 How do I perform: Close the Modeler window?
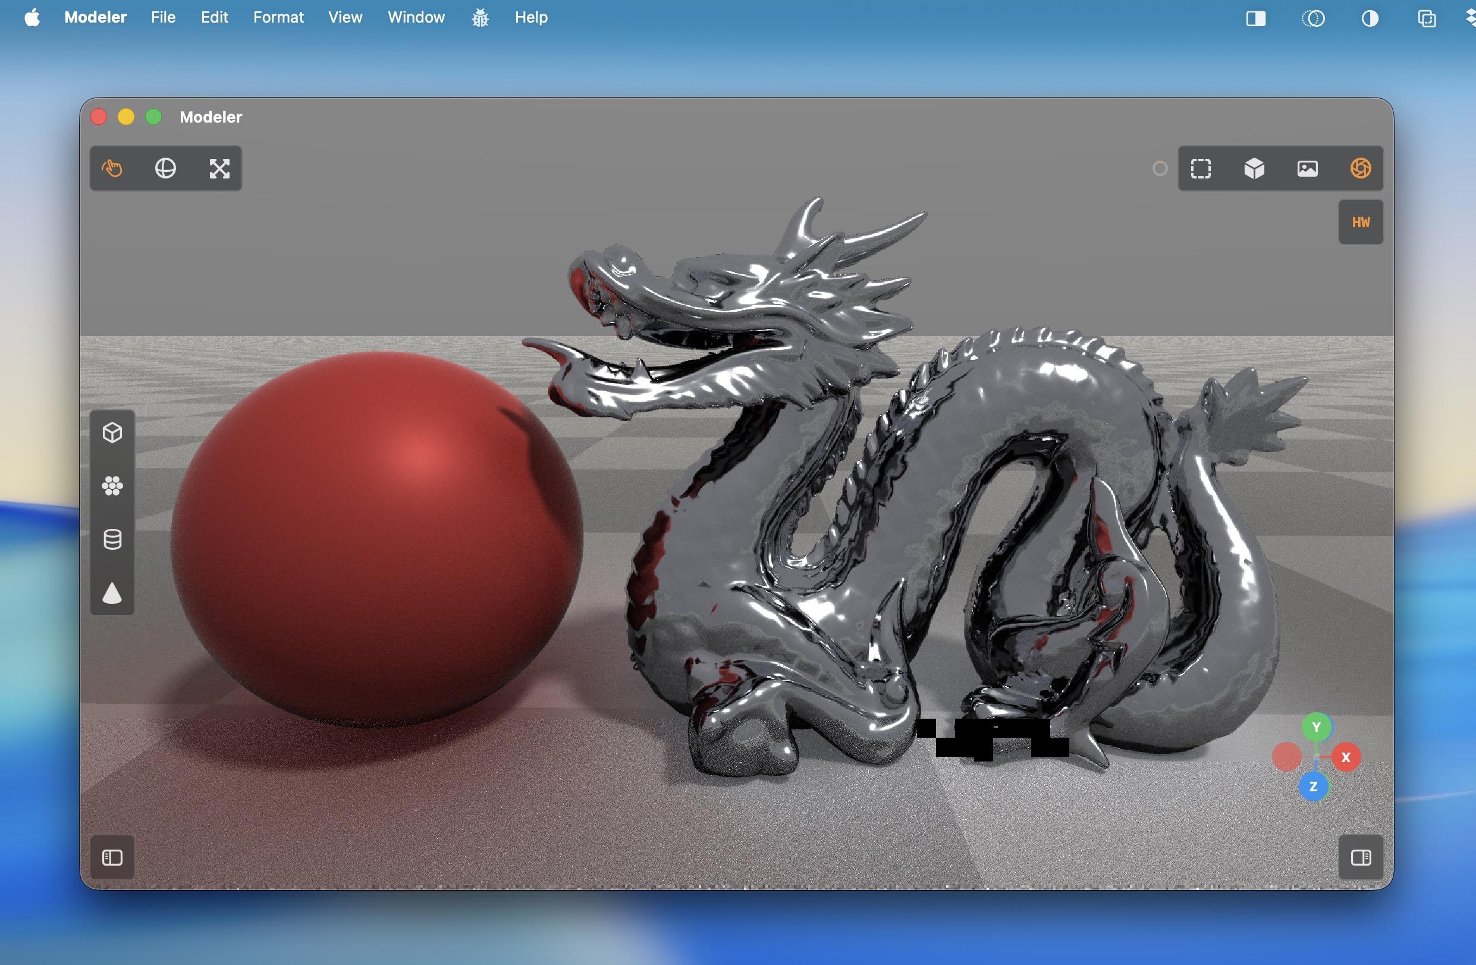[x=99, y=117]
